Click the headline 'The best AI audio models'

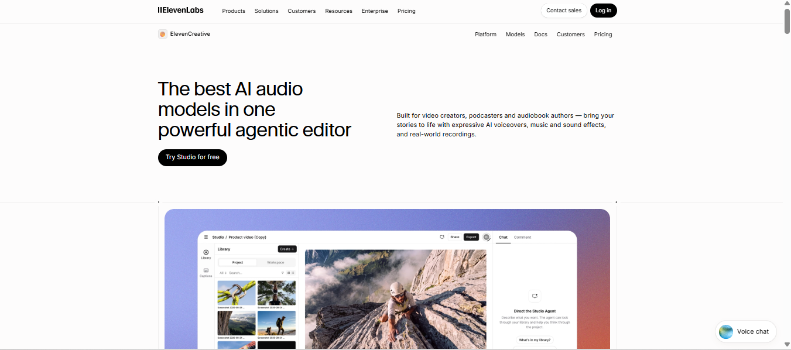(255, 109)
